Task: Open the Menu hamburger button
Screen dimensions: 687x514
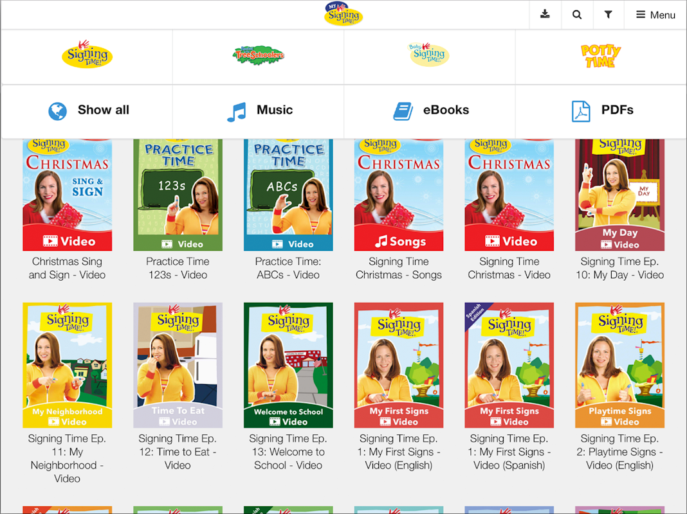Action: point(655,15)
